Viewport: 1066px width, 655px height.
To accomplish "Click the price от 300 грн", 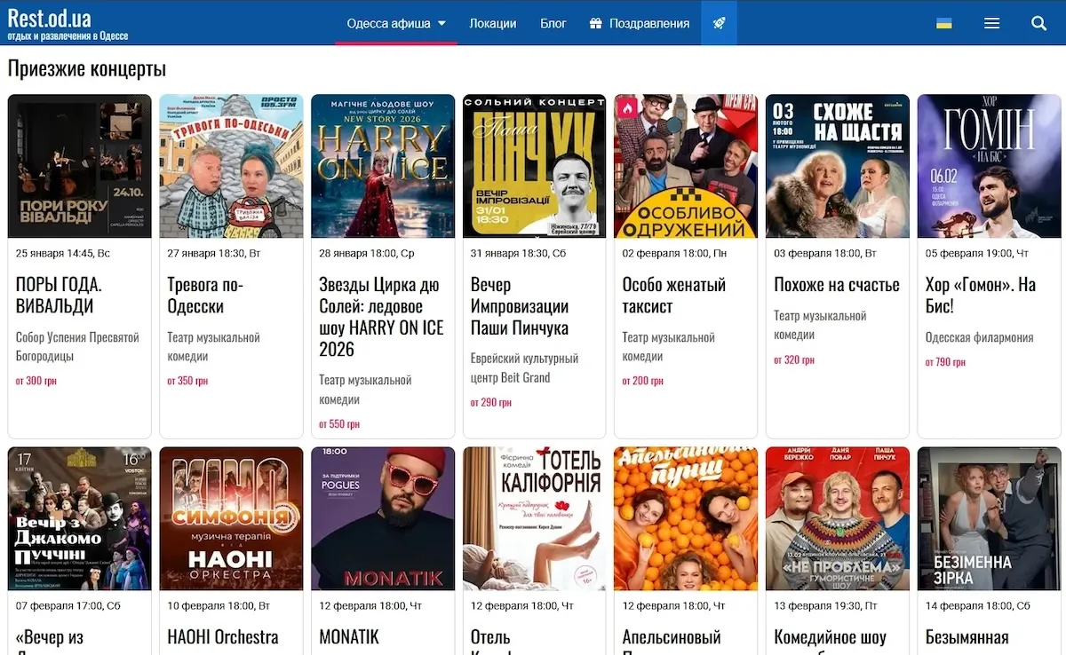I will pos(36,381).
